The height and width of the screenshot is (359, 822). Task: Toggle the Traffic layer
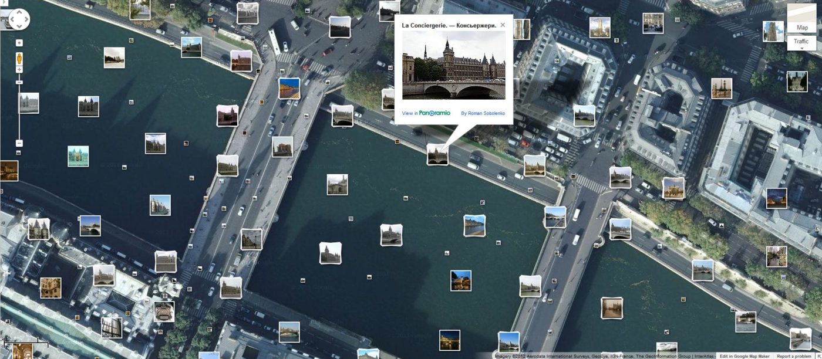801,41
